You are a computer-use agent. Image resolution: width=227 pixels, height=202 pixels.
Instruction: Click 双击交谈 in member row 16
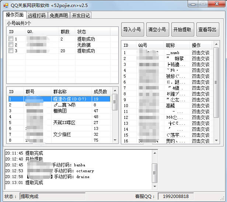[x=200, y=141]
